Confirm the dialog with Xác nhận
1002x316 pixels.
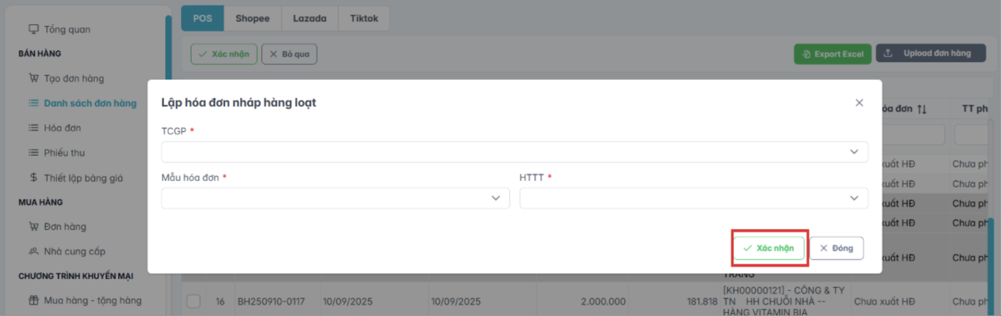point(769,248)
